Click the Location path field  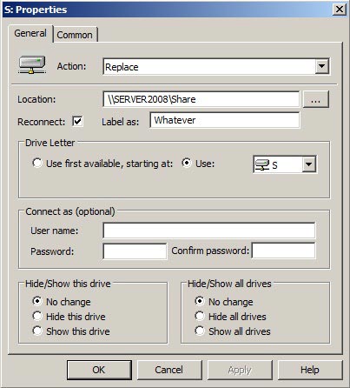click(x=201, y=99)
